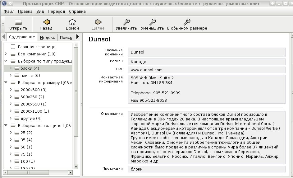Click the блоки value in Продукция field
Screen dimensions: 293x178
point(137,169)
